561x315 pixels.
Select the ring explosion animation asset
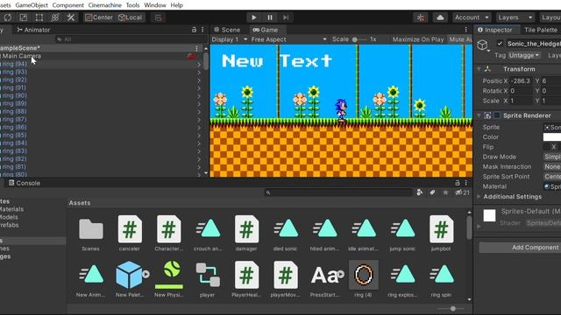click(402, 279)
